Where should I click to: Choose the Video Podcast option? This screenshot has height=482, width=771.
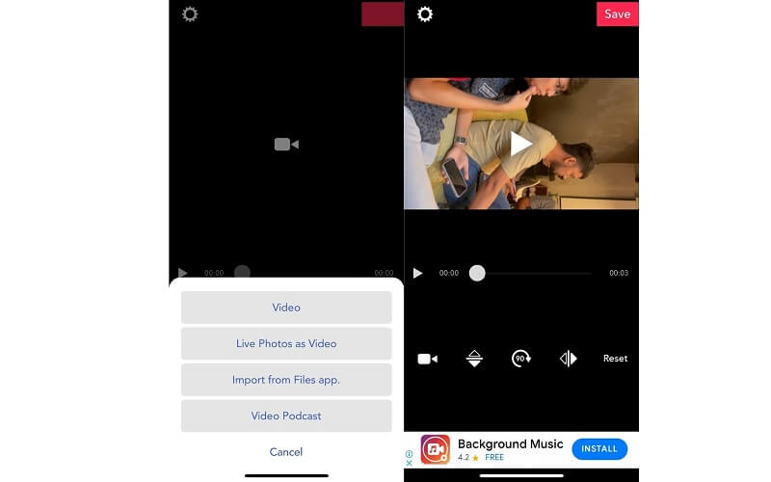(x=286, y=415)
